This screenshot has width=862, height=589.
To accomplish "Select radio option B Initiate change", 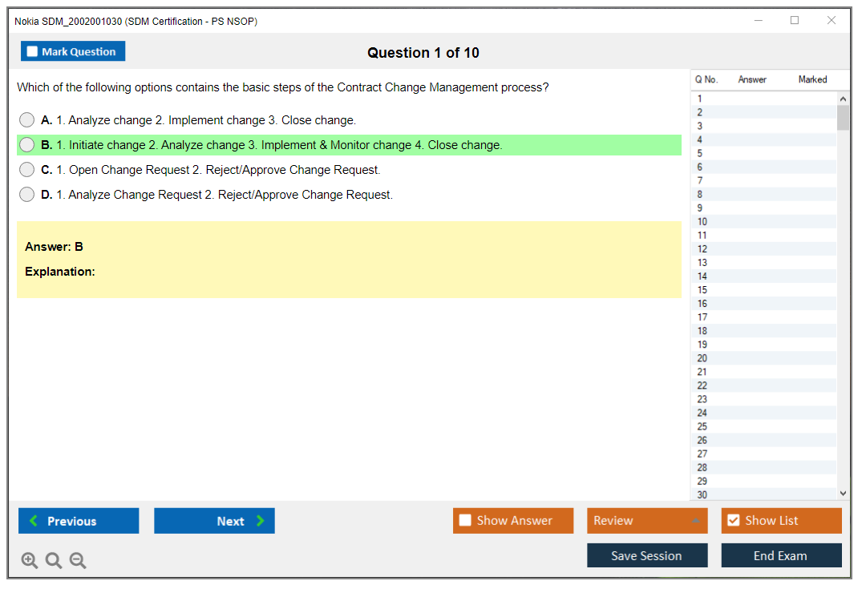I will [27, 145].
